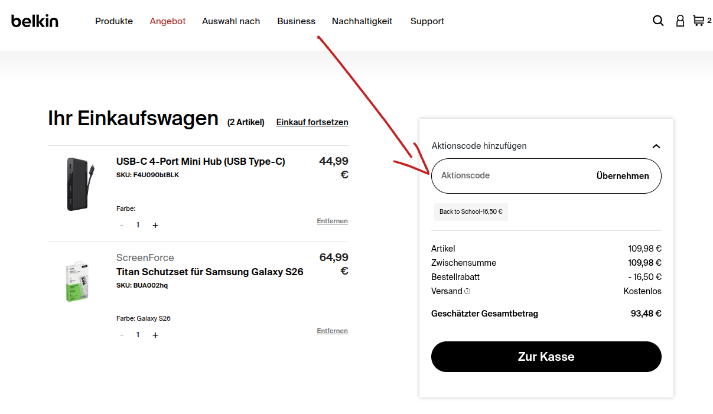Increase quantity of Titan Schutzset

coord(155,335)
